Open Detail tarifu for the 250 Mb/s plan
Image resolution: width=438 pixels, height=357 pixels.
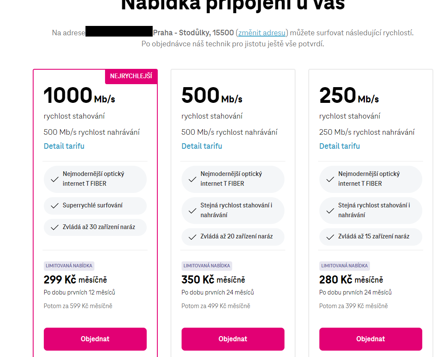pos(339,146)
